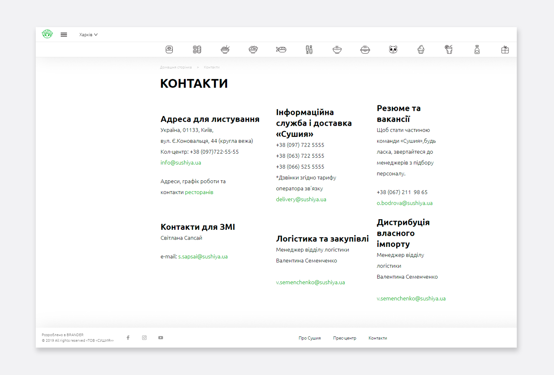Open the Facebook footer icon
This screenshot has height=375, width=554.
coord(128,338)
